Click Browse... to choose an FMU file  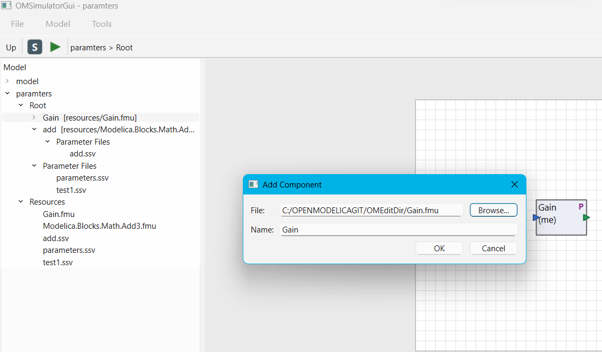pyautogui.click(x=493, y=211)
